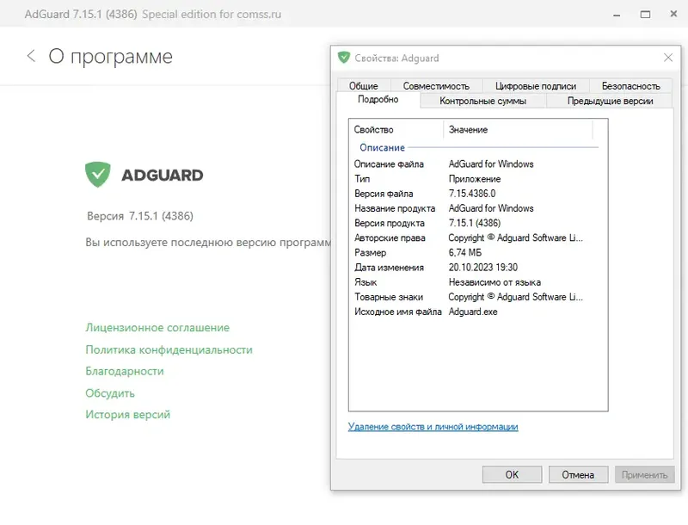This screenshot has width=688, height=525.
Task: Click the Значение column header
Action: click(x=518, y=129)
